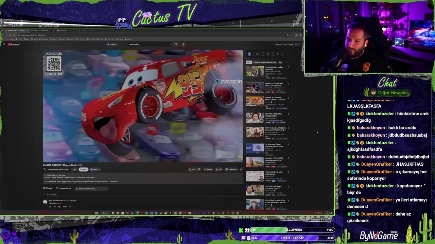Open the comment Sıralama ölçütü sort menu
Image resolution: width=435 pixels, height=244 pixels.
[x=64, y=188]
